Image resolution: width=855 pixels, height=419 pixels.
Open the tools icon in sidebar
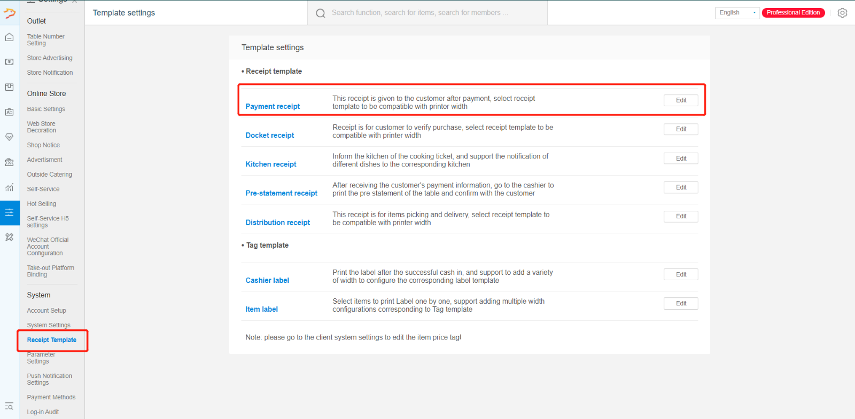(x=10, y=237)
